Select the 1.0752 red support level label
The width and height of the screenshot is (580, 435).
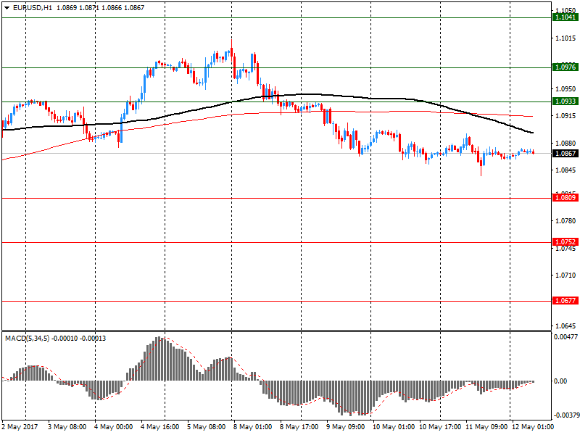[x=565, y=242]
